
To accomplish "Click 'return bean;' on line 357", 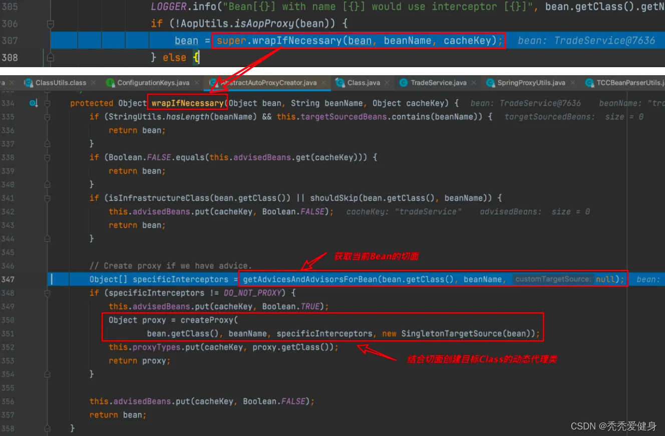I will tap(118, 414).
